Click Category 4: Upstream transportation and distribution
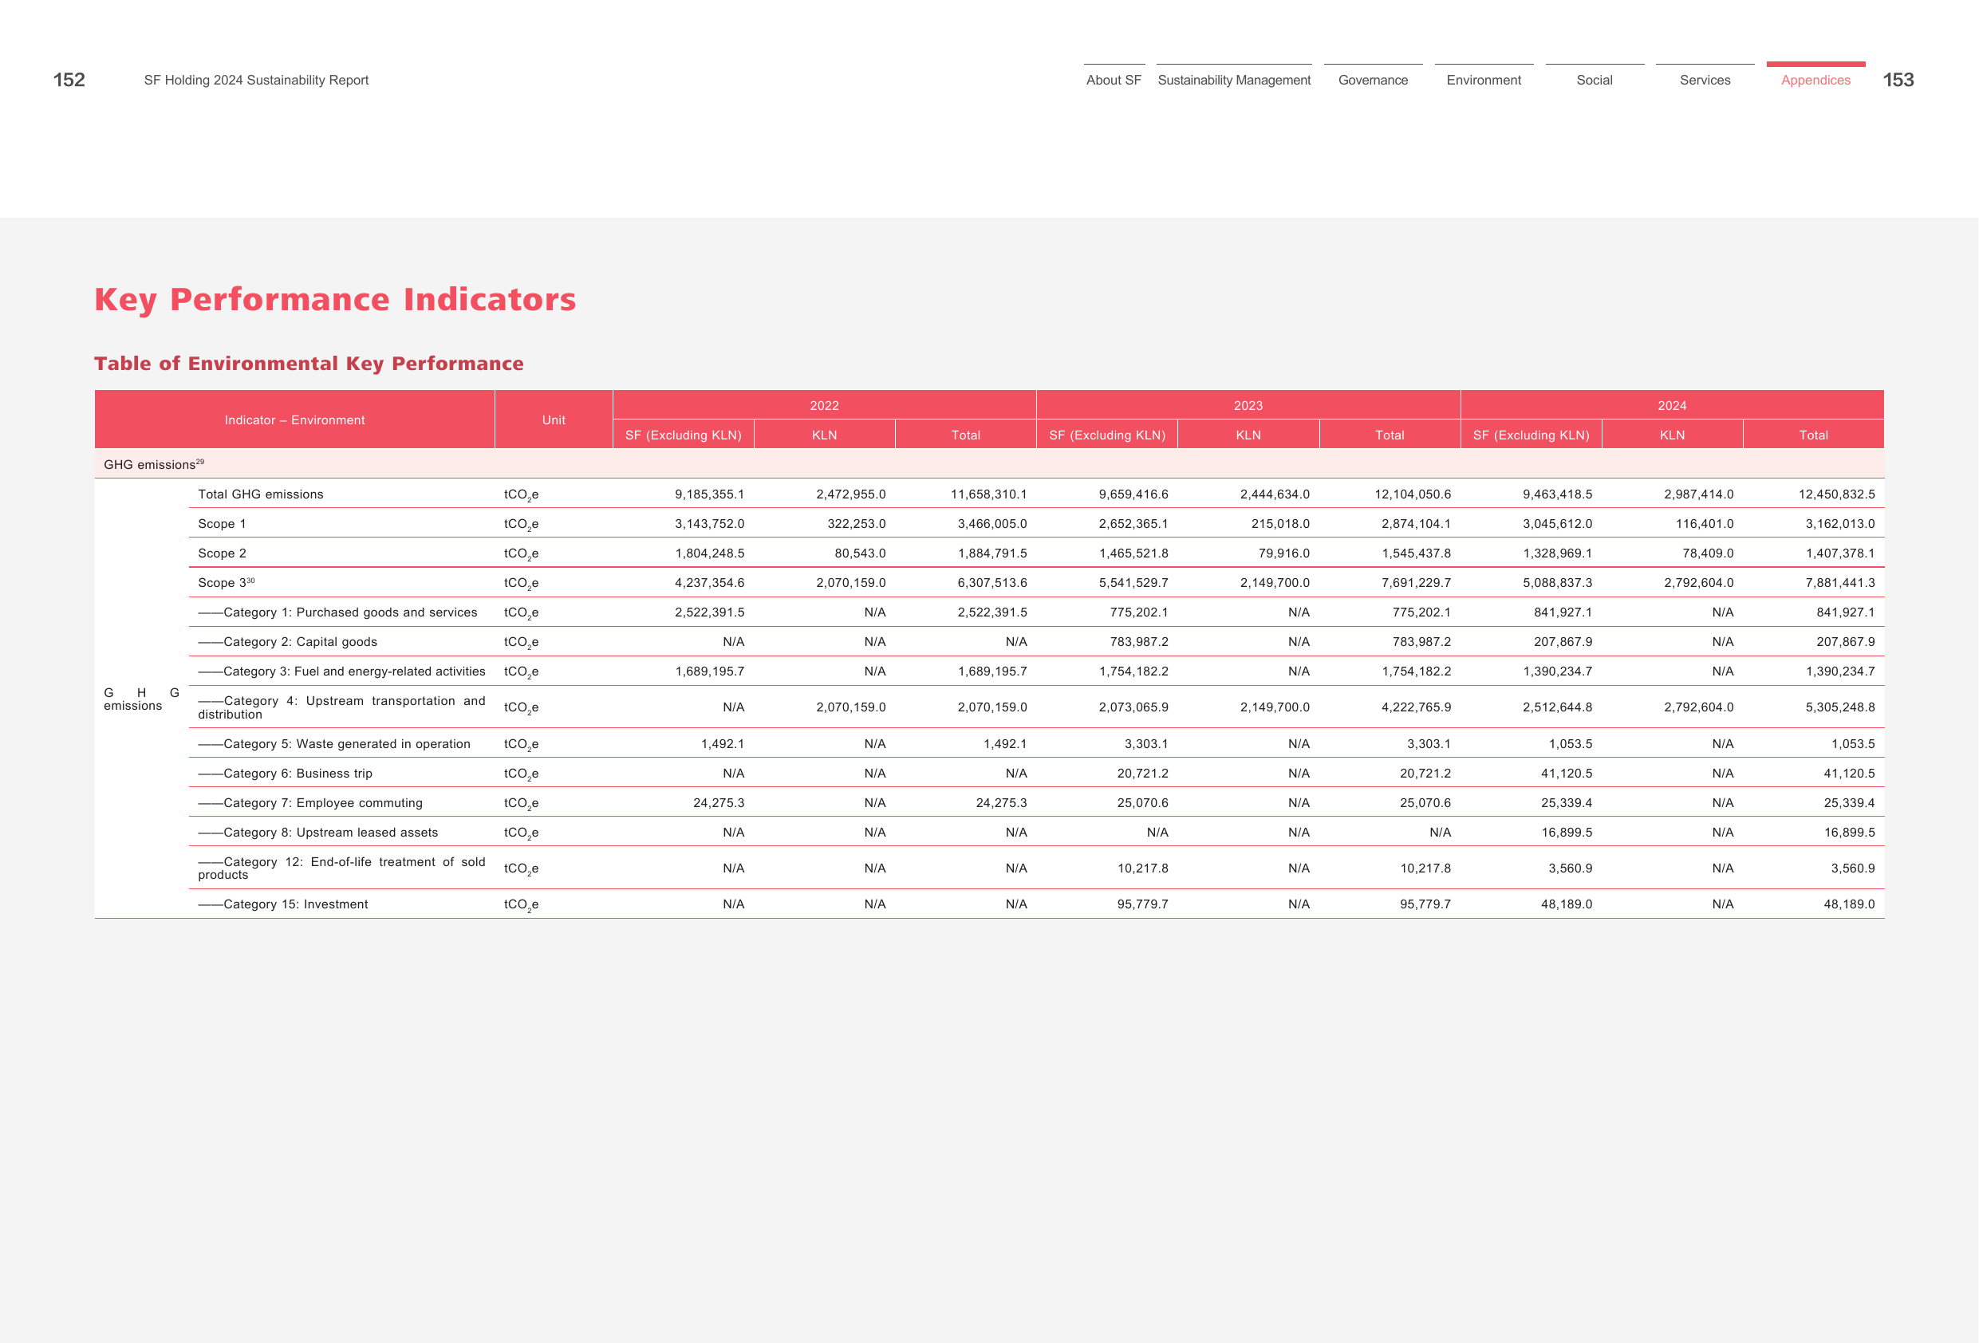The width and height of the screenshot is (1979, 1343). point(341,707)
